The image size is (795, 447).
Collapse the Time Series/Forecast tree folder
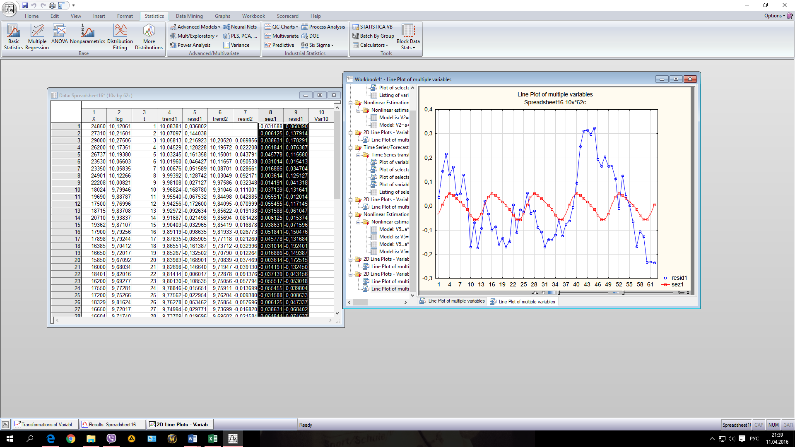[x=351, y=147]
